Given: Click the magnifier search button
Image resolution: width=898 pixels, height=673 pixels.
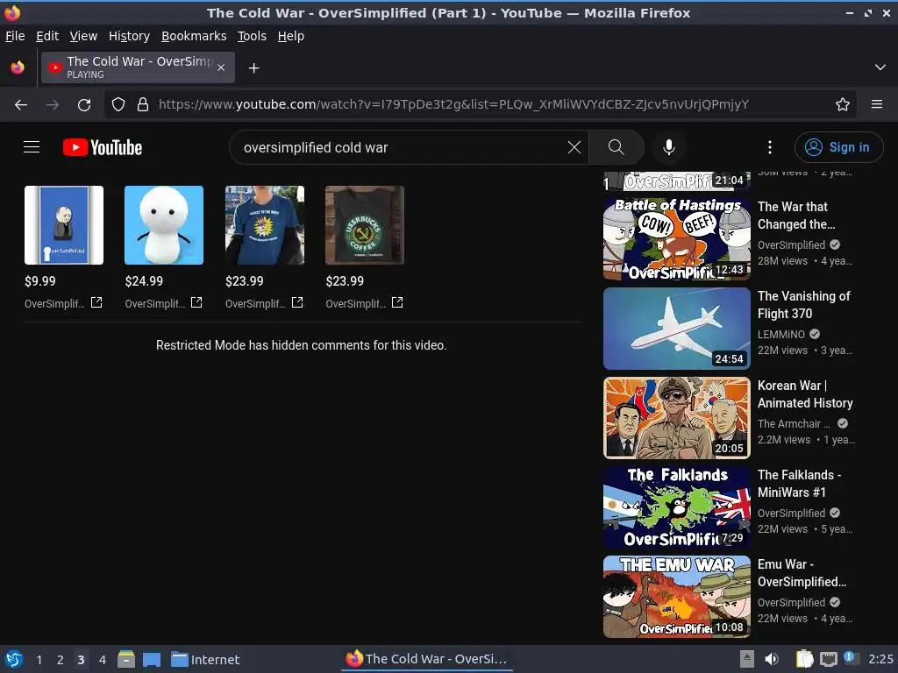Looking at the screenshot, I should tap(616, 147).
